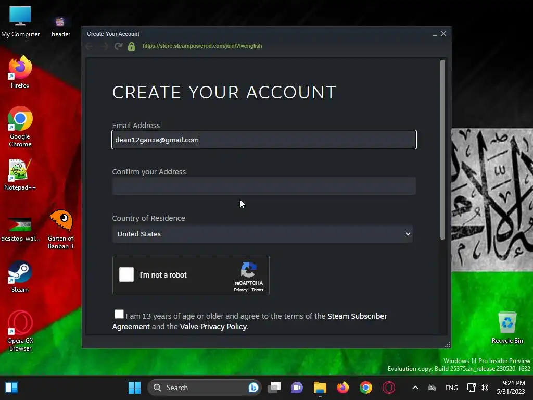Open network status tray icon

471,387
